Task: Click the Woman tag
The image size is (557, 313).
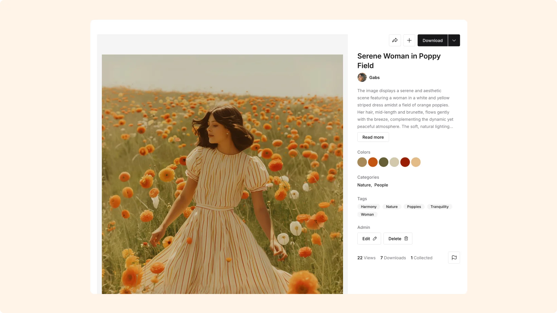Action: coord(367,215)
